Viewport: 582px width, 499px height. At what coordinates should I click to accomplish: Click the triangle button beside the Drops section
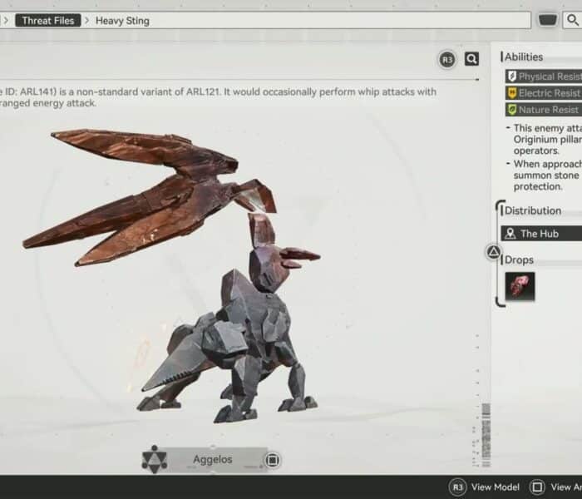click(x=494, y=252)
